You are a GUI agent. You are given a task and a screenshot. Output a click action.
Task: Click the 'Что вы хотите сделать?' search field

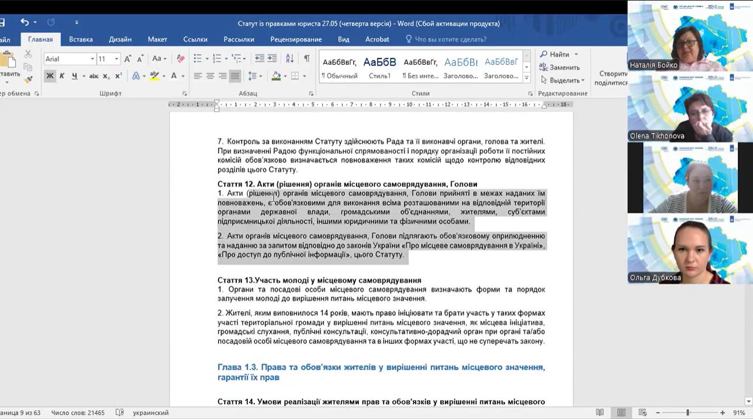[450, 39]
